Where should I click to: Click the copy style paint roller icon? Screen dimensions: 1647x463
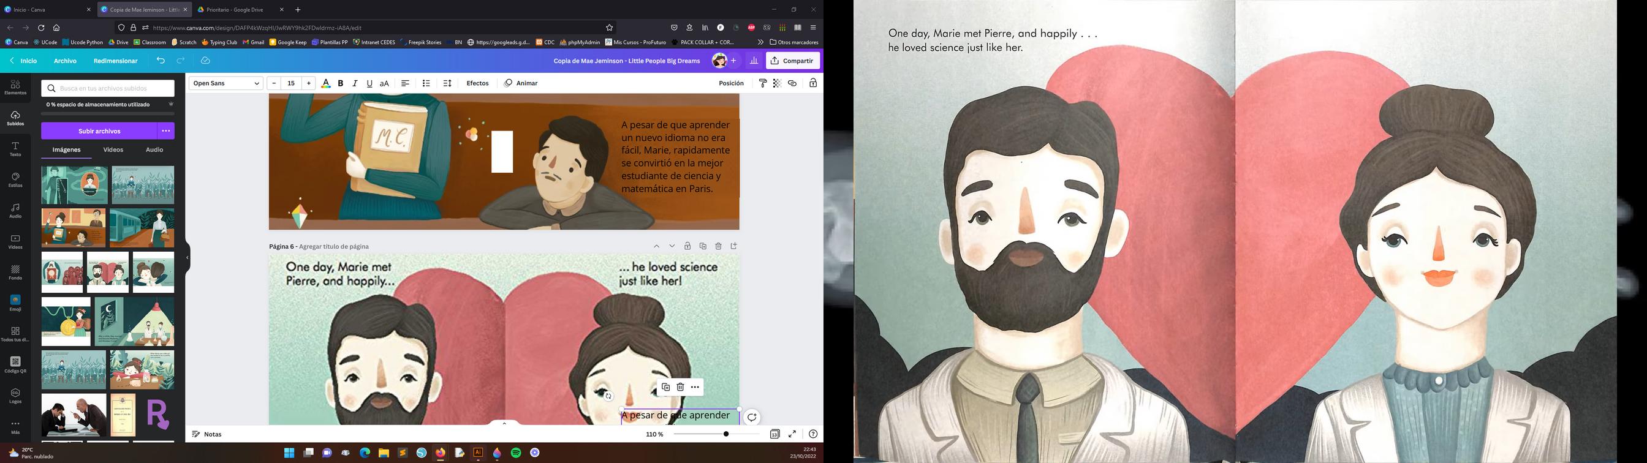(763, 83)
